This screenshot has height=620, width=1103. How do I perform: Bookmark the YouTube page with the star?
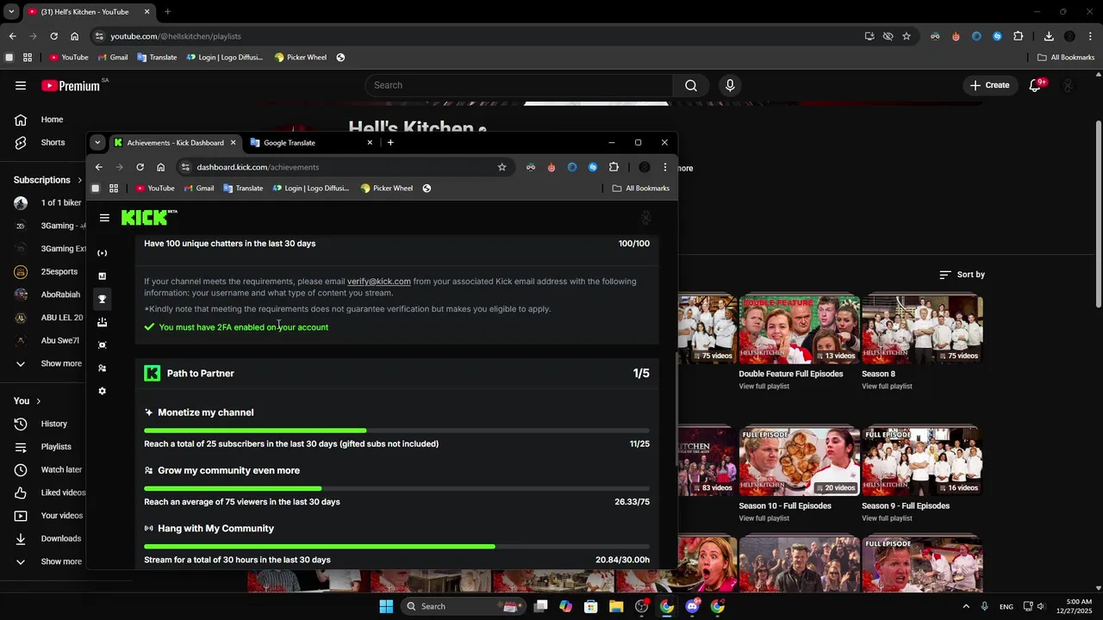point(907,36)
